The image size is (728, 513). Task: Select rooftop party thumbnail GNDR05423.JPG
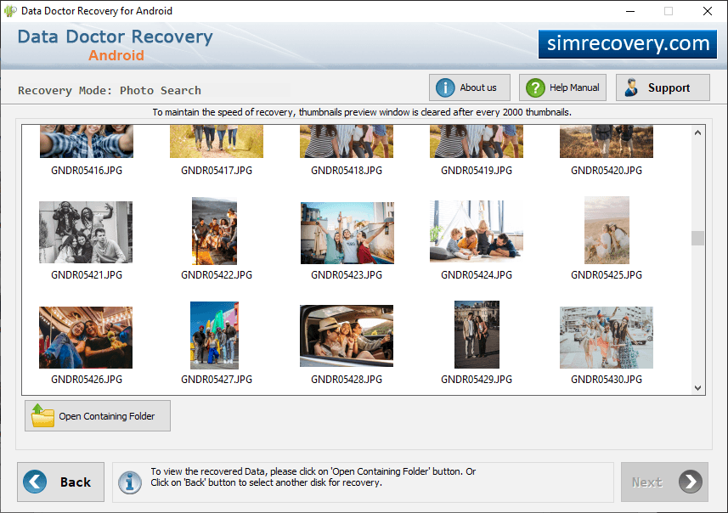347,233
